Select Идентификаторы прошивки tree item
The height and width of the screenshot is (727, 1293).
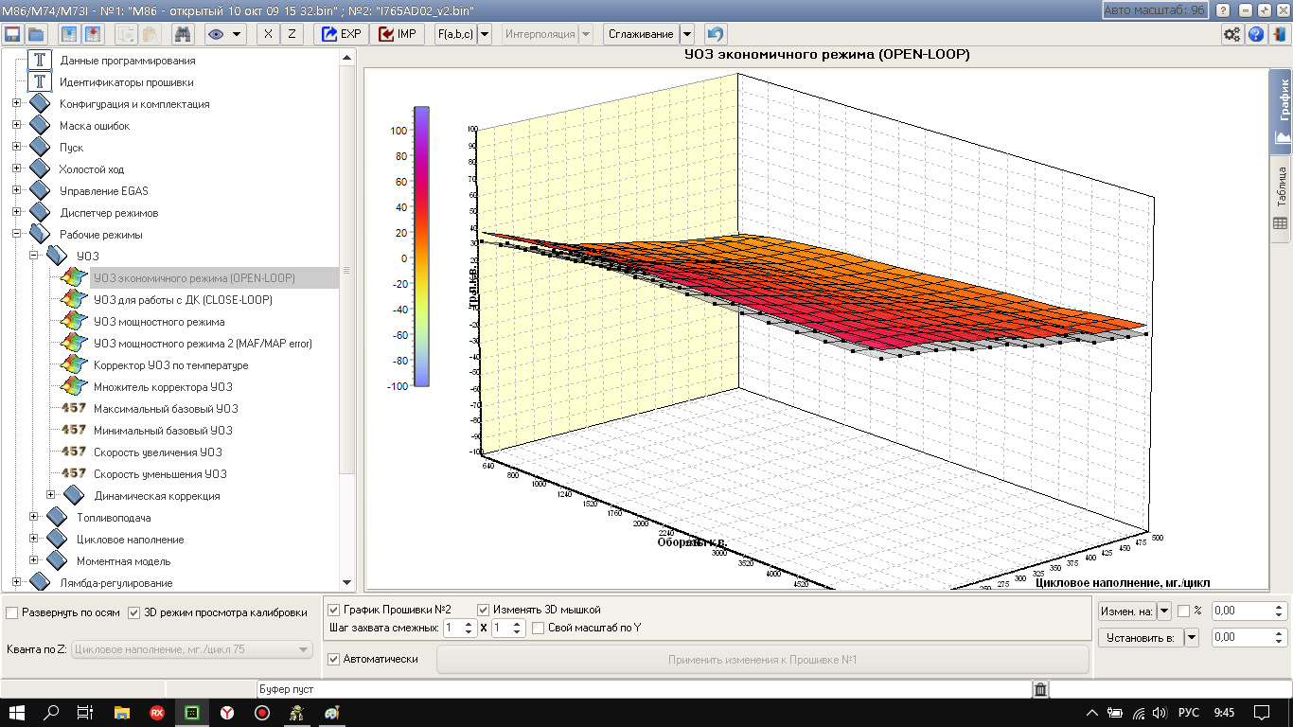coord(126,82)
